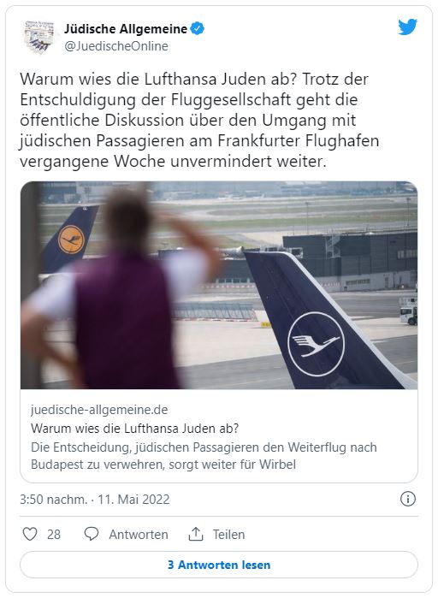This screenshot has height=598, width=438.
Task: Open the @JuedischeOnline handle
Action: click(x=116, y=46)
